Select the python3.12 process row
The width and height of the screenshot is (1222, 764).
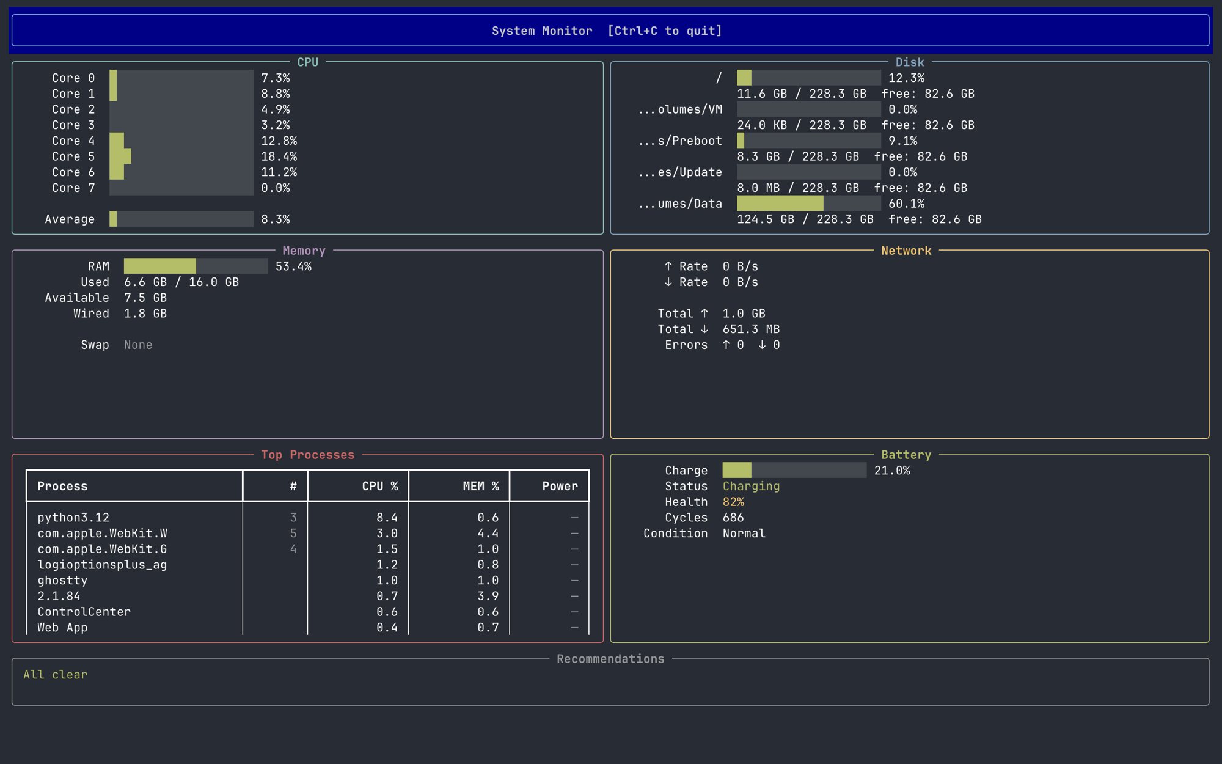pyautogui.click(x=307, y=518)
